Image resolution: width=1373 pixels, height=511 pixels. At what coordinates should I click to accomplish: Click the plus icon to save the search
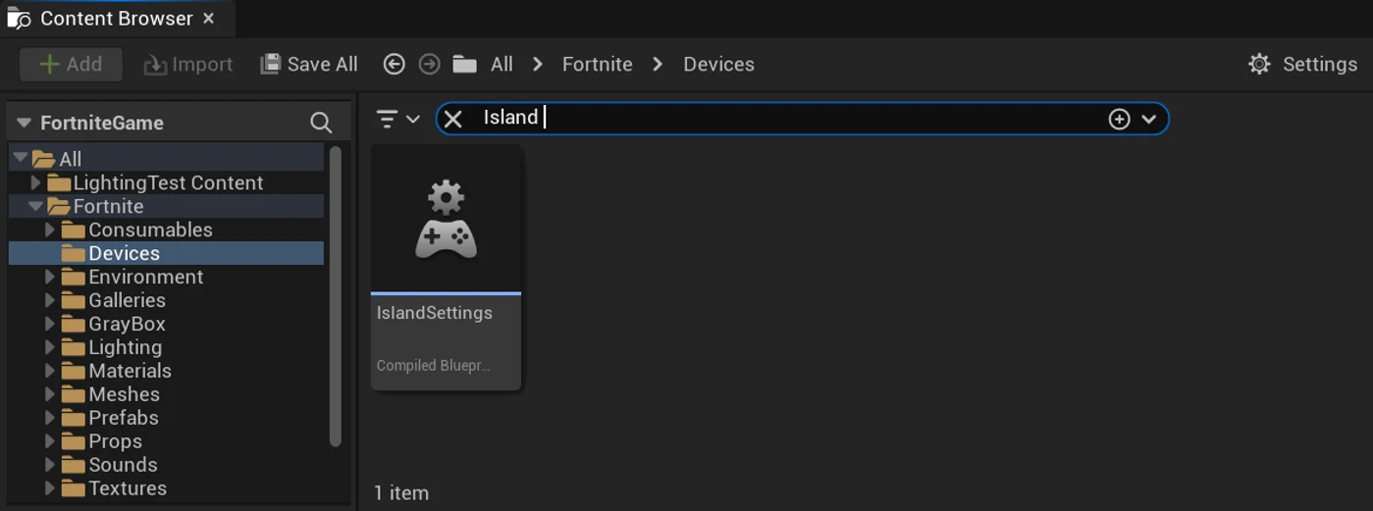click(1119, 119)
